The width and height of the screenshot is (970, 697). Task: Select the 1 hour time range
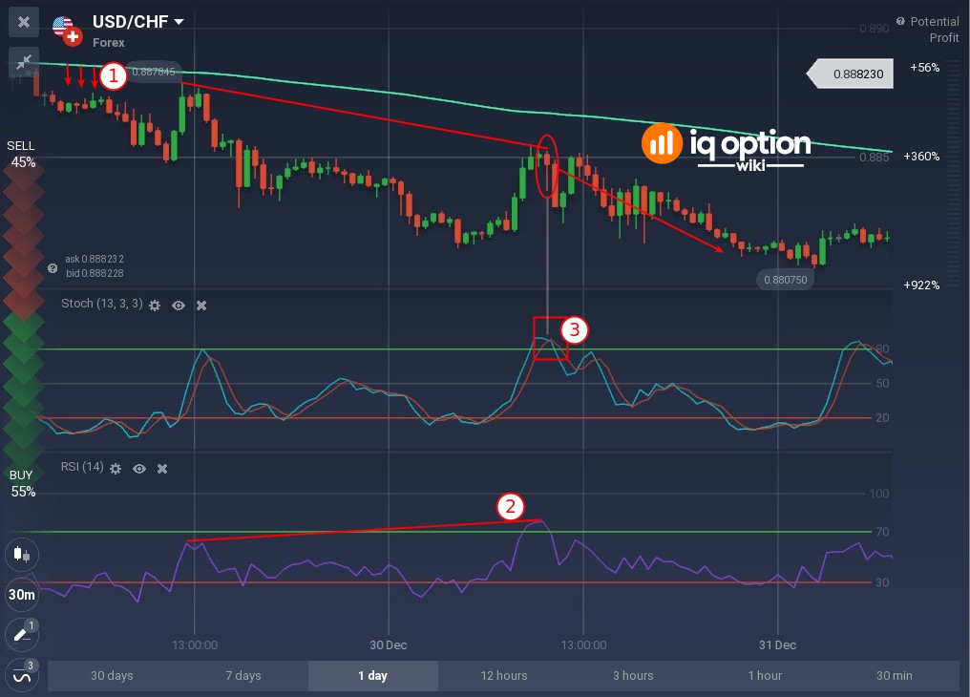(765, 675)
